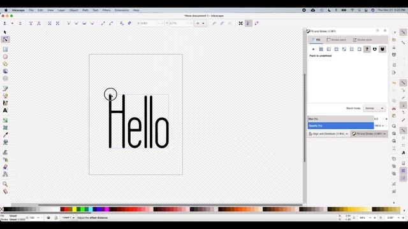The width and height of the screenshot is (408, 229).
Task: Choose Radial gradient fill option
Action: [337, 49]
